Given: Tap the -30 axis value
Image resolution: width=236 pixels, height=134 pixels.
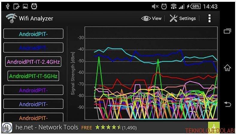Looking at the screenshot, I should click(81, 38).
